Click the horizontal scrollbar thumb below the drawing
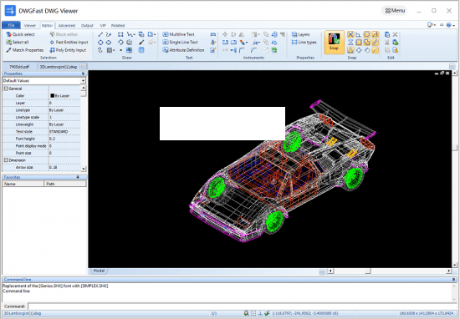460x319 pixels. (368, 271)
